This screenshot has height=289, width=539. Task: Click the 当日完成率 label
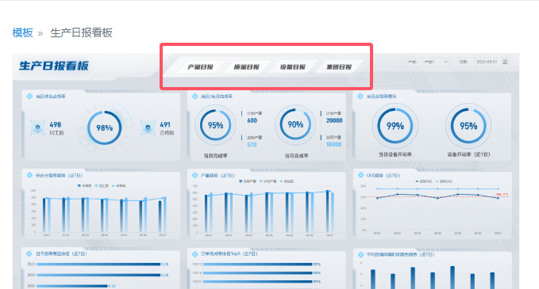(x=216, y=156)
